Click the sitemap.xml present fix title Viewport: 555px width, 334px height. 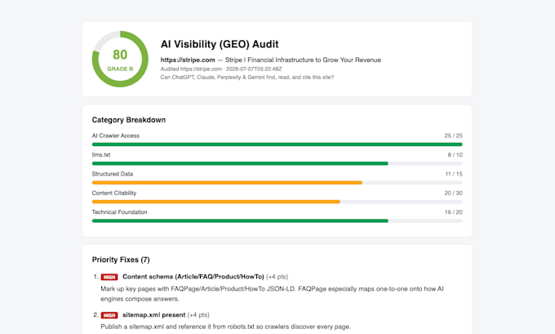coord(154,315)
